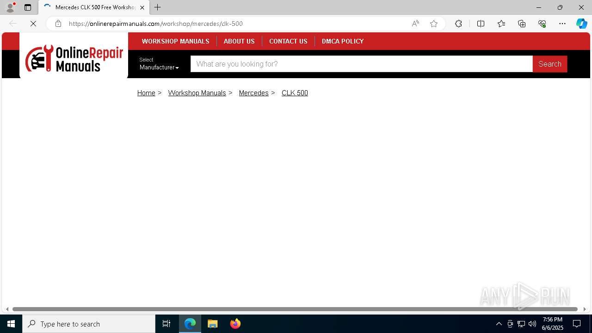Follow the CLK 500 breadcrumb link
Image resolution: width=592 pixels, height=333 pixels.
(x=295, y=93)
